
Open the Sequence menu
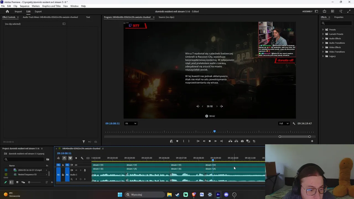coord(25,6)
